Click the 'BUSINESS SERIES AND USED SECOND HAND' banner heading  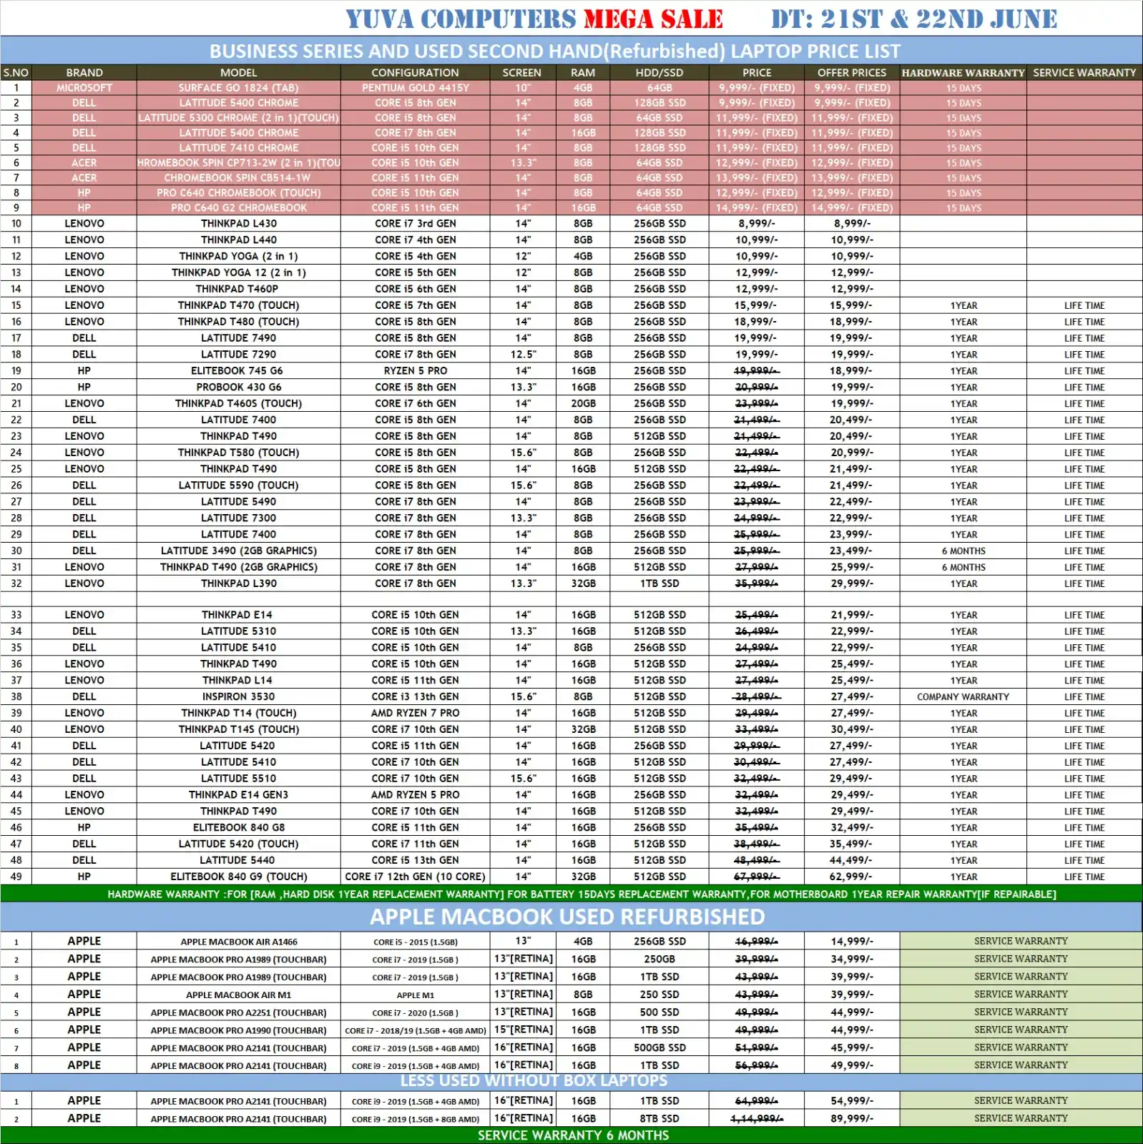tap(555, 51)
